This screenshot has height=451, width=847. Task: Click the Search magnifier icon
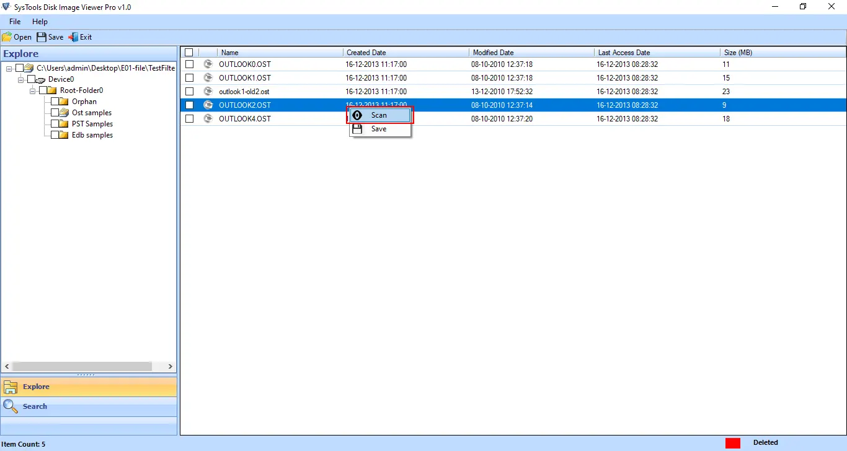[11, 406]
